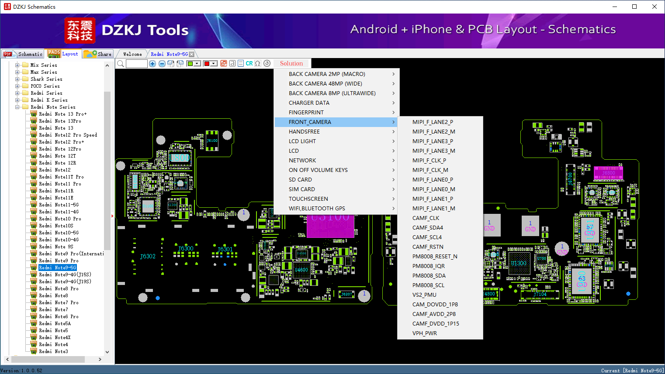Image resolution: width=665 pixels, height=374 pixels.
Task: Open BACK CAMERA 8MP (ULTRAWIDE) submenu
Action: point(336,93)
